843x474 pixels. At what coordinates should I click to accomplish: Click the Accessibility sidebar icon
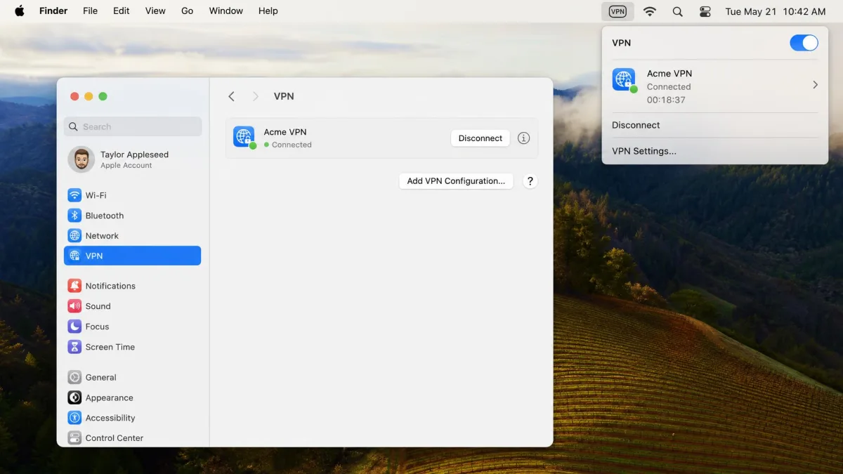coord(74,418)
